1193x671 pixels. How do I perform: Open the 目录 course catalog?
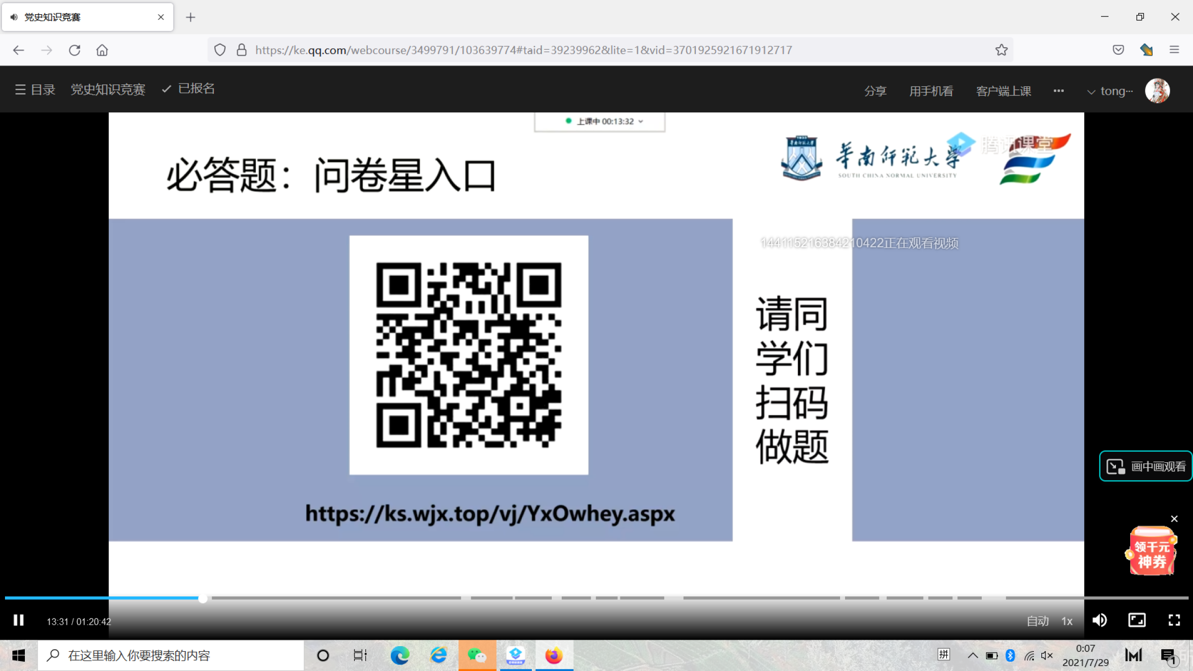pyautogui.click(x=35, y=89)
